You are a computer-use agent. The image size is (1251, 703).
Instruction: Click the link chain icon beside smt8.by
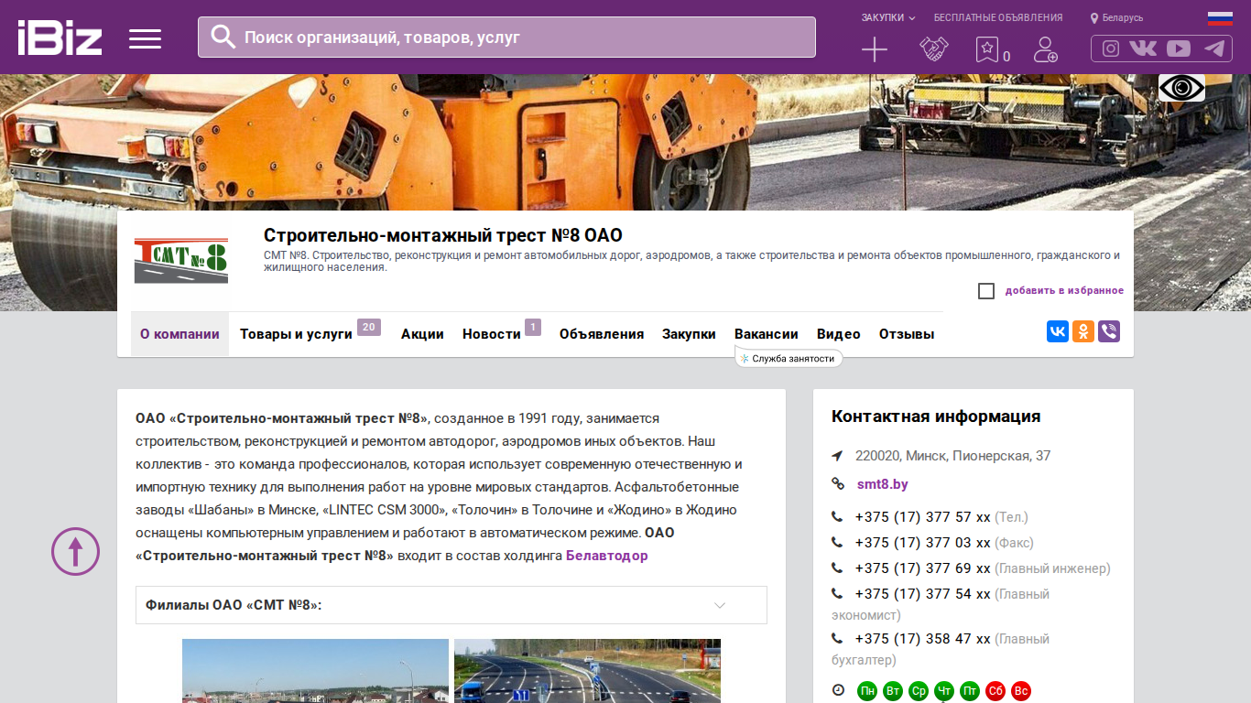pyautogui.click(x=837, y=484)
